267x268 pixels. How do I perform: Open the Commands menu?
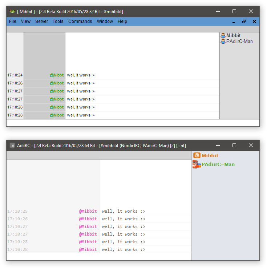(80, 21)
